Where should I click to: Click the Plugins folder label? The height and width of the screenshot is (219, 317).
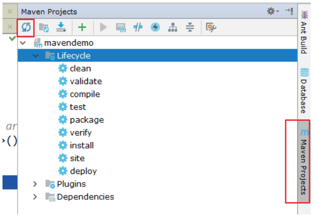(x=72, y=184)
